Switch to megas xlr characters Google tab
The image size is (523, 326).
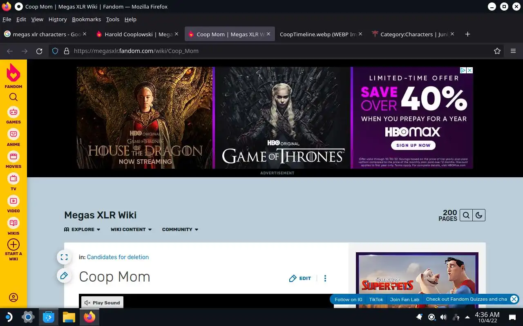[45, 34]
